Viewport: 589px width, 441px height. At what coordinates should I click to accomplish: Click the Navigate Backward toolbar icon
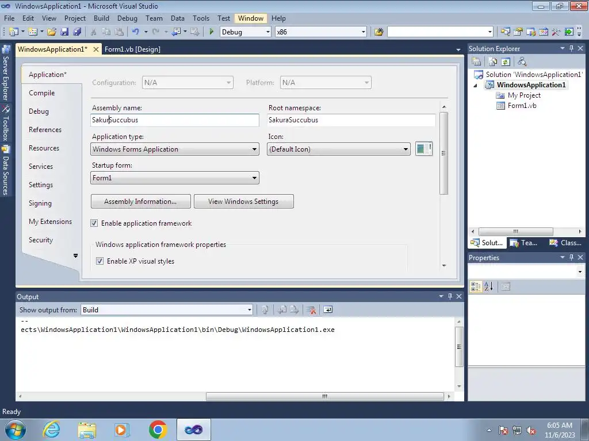click(176, 32)
